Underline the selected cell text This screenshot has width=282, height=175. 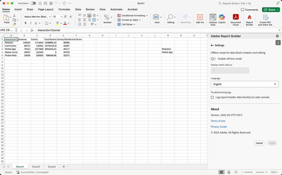36,23
